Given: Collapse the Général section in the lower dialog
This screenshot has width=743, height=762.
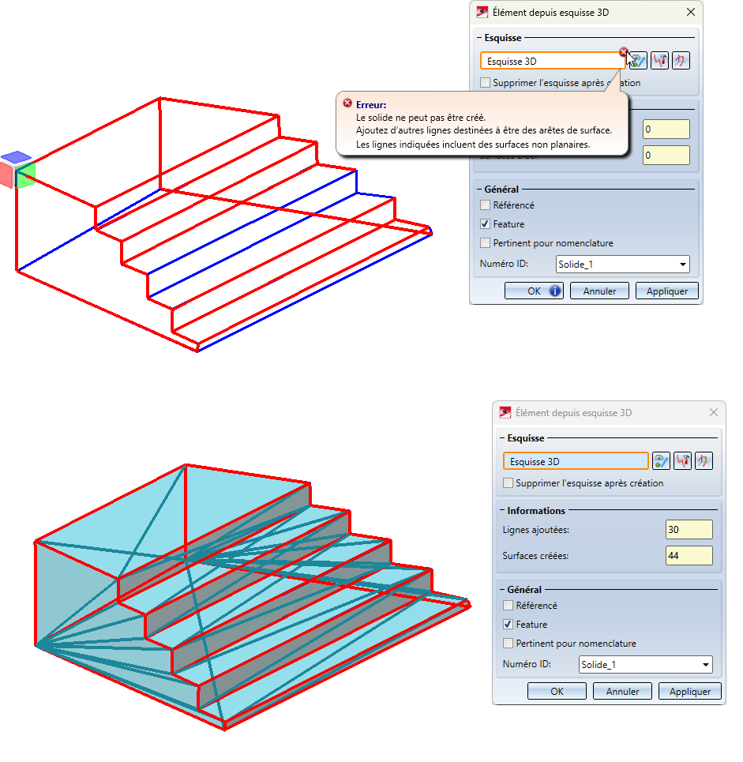Looking at the screenshot, I should tap(502, 590).
